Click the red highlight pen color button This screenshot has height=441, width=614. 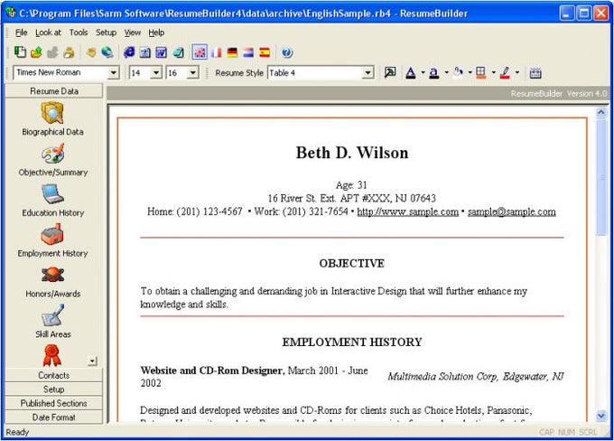tap(506, 73)
